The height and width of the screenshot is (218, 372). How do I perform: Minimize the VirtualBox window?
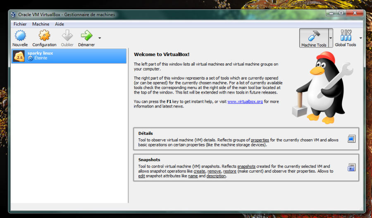pos(331,13)
